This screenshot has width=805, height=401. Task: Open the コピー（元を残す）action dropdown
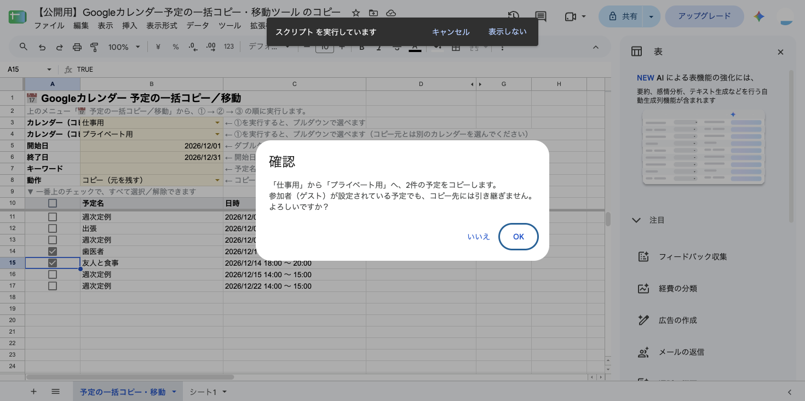click(217, 180)
